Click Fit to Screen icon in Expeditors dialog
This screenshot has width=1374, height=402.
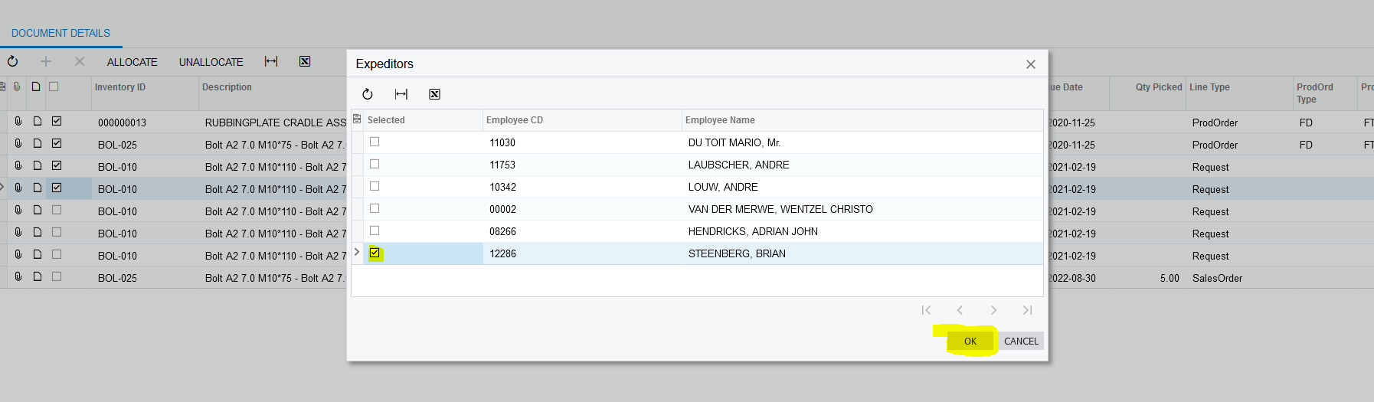(x=401, y=94)
